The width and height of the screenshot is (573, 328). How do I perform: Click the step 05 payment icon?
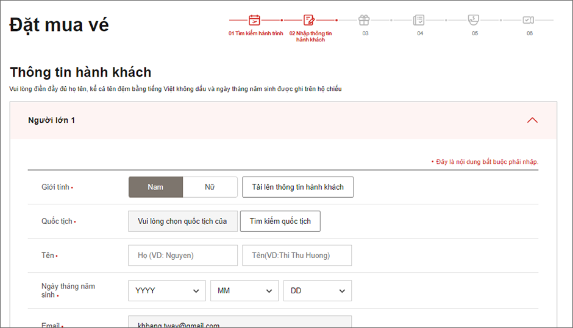click(474, 19)
